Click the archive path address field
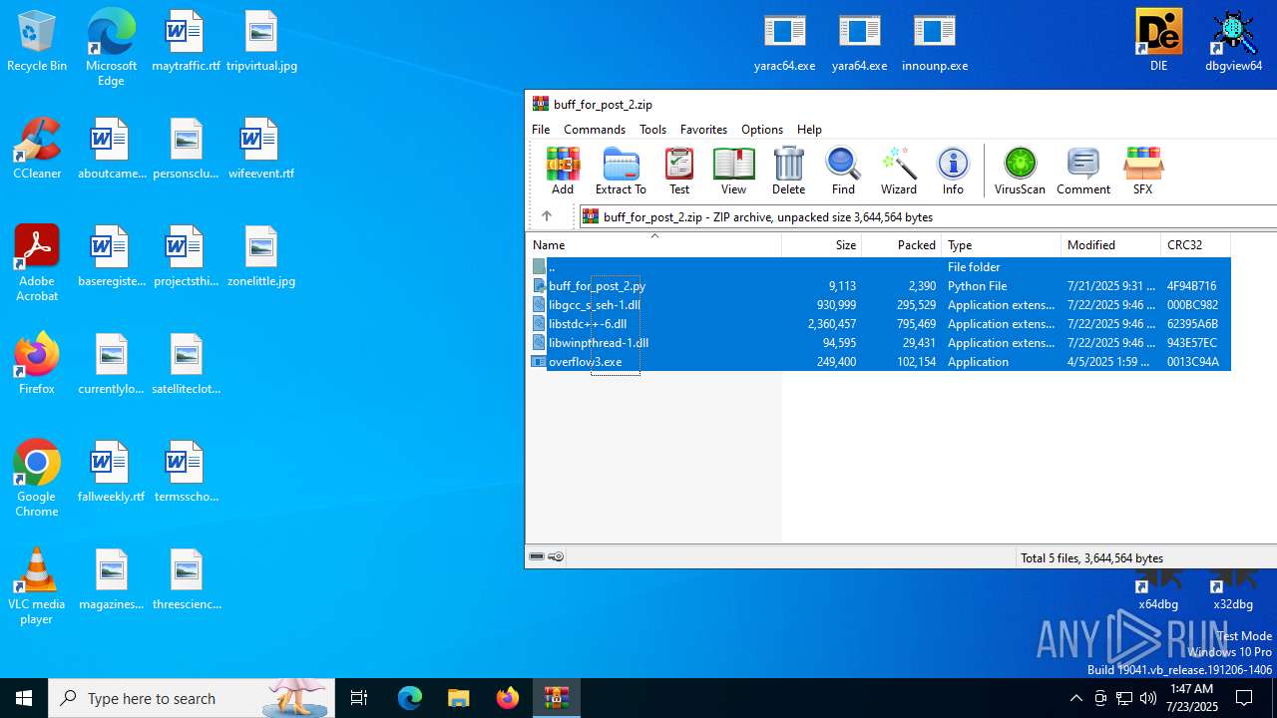 click(928, 216)
